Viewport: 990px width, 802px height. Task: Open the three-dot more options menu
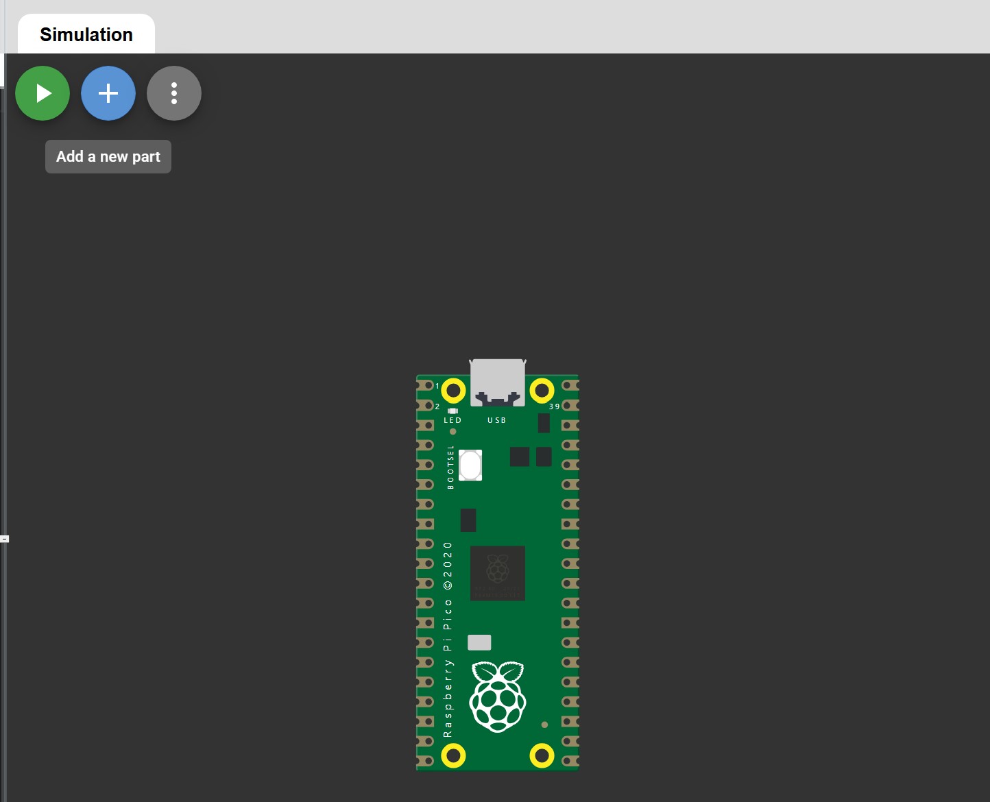[x=174, y=93]
